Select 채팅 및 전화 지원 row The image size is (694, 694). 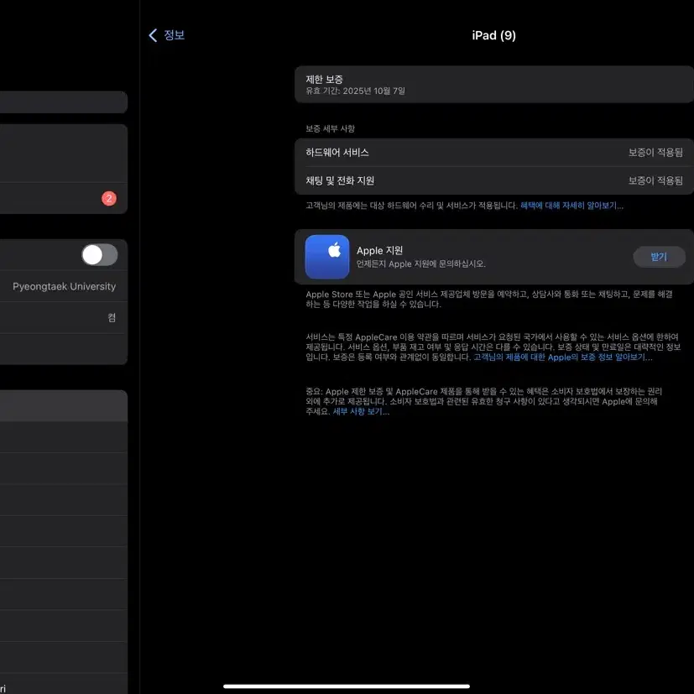(x=494, y=180)
